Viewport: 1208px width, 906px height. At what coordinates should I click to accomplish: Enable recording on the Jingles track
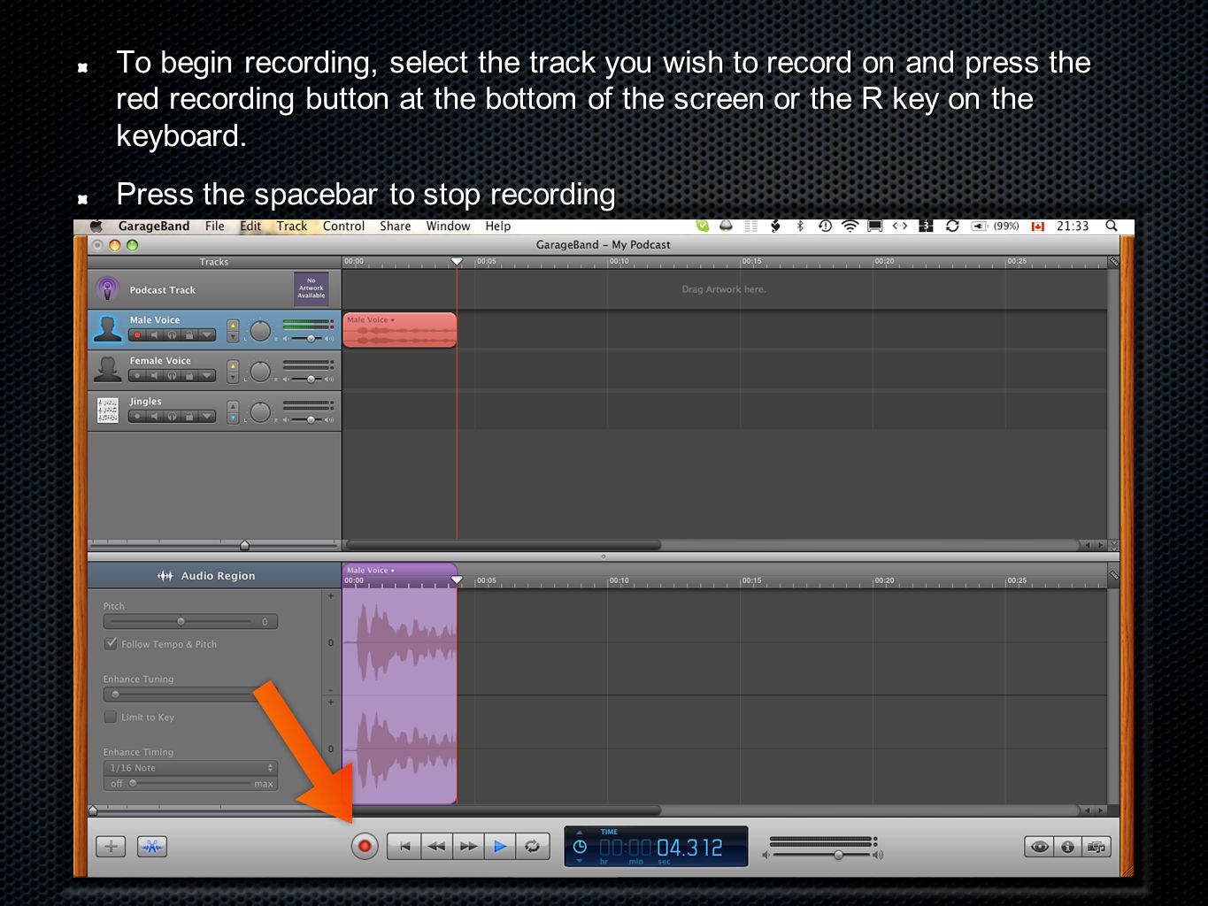(x=137, y=417)
